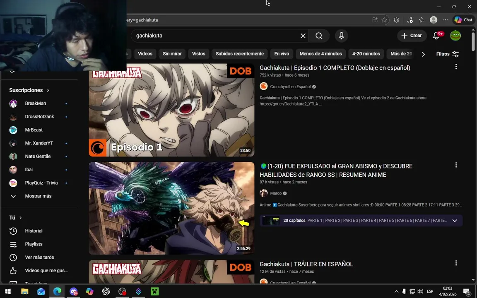Select Subidos recientemente filter chip
Screen dimensions: 477x298
(240, 54)
